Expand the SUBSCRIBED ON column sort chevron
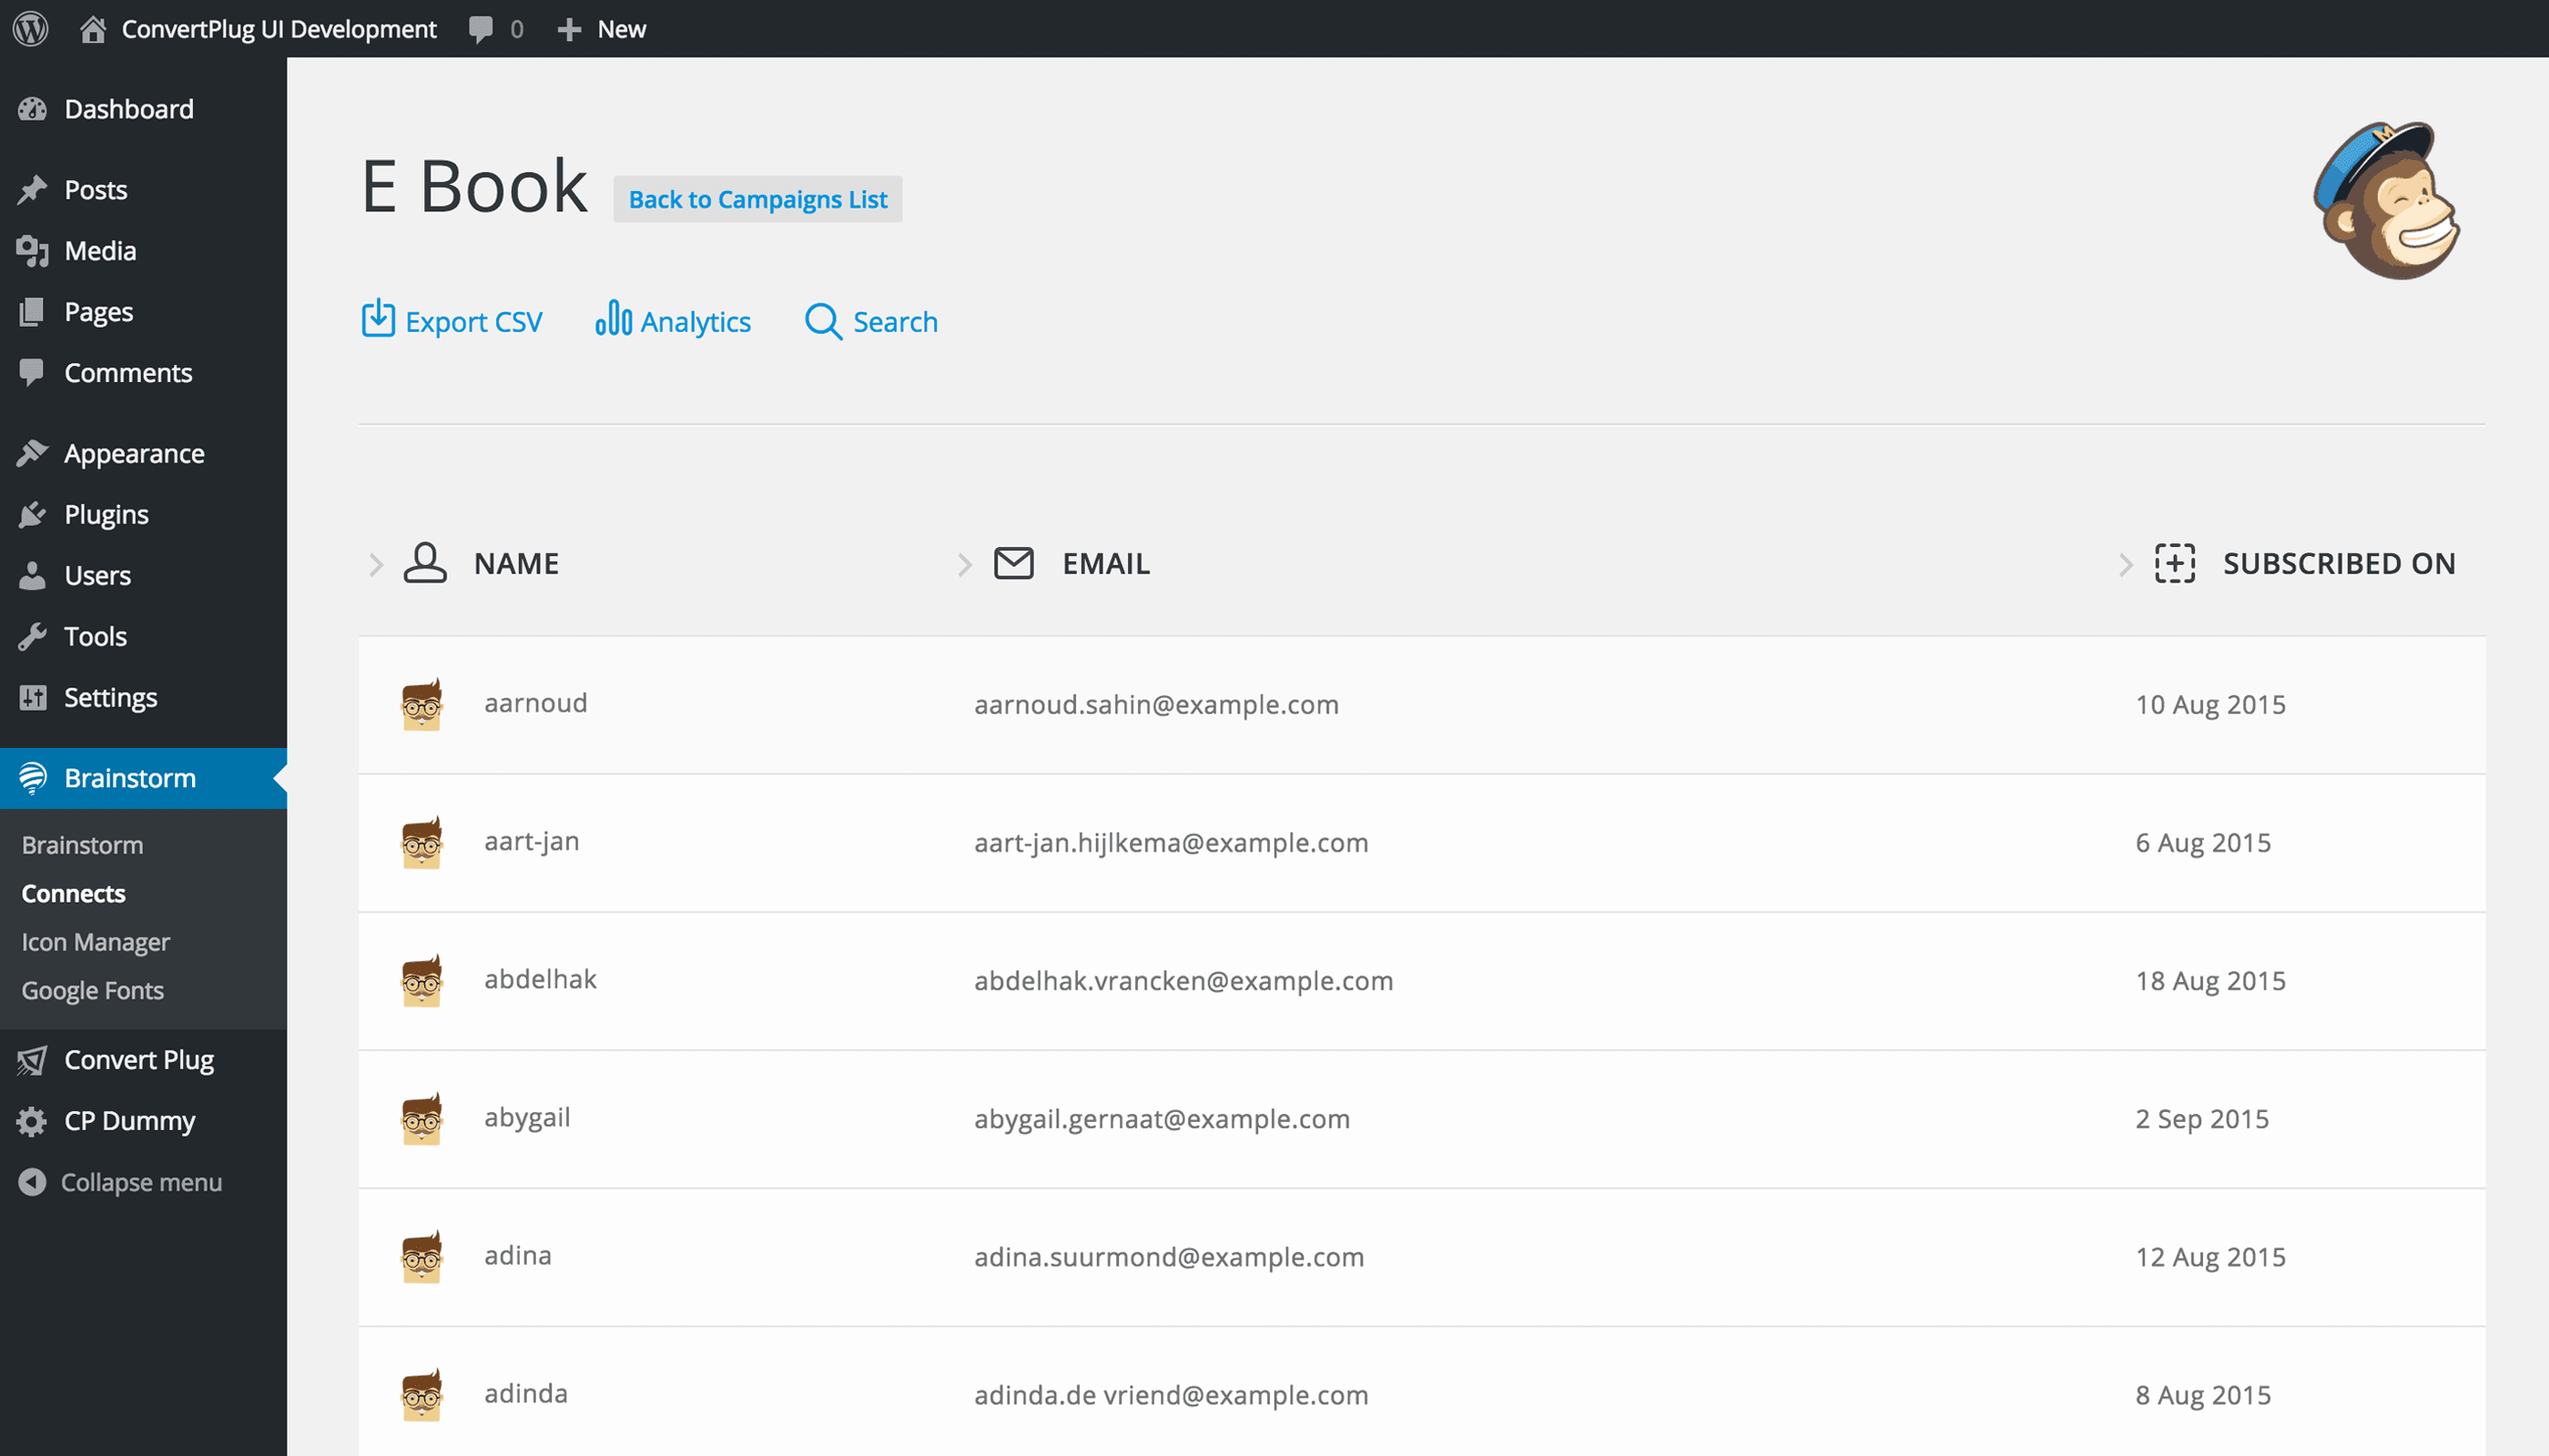The height and width of the screenshot is (1456, 2549). point(2125,564)
